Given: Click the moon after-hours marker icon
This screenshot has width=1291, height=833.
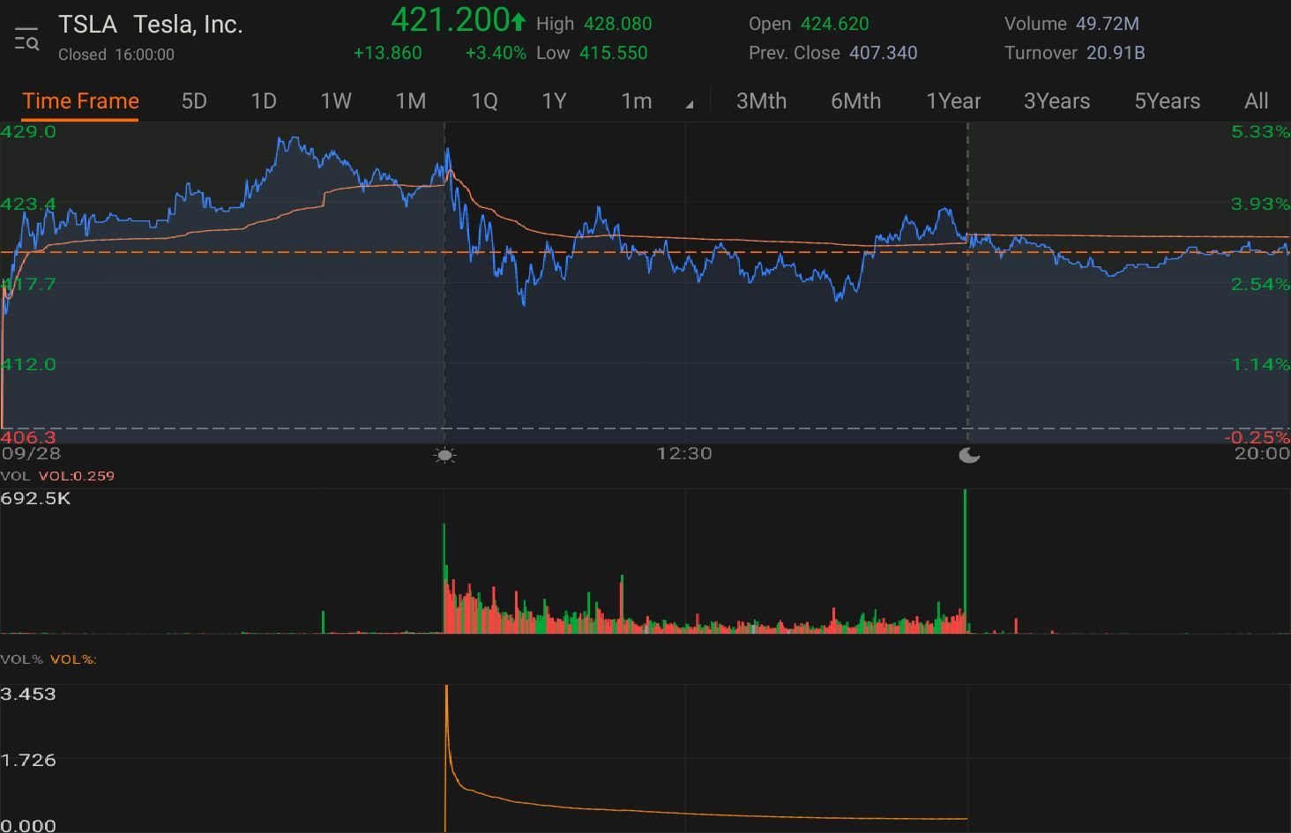Looking at the screenshot, I should click(969, 455).
